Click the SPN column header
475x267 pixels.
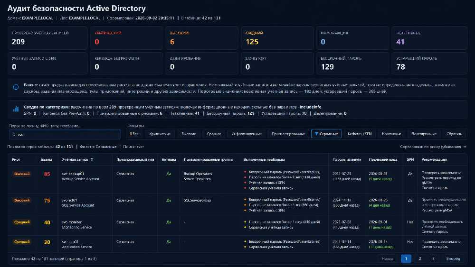click(410, 159)
